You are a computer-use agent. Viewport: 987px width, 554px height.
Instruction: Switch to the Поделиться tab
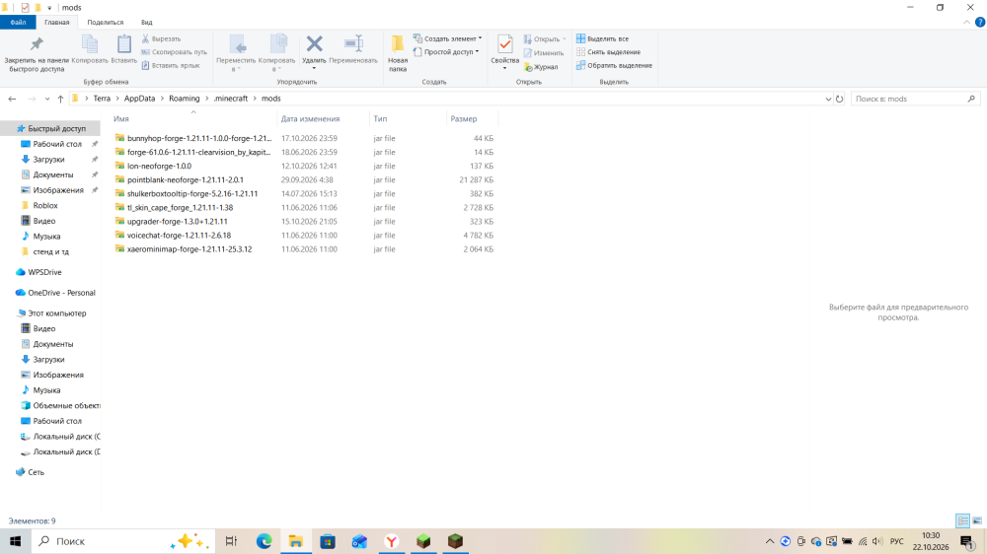tap(106, 22)
